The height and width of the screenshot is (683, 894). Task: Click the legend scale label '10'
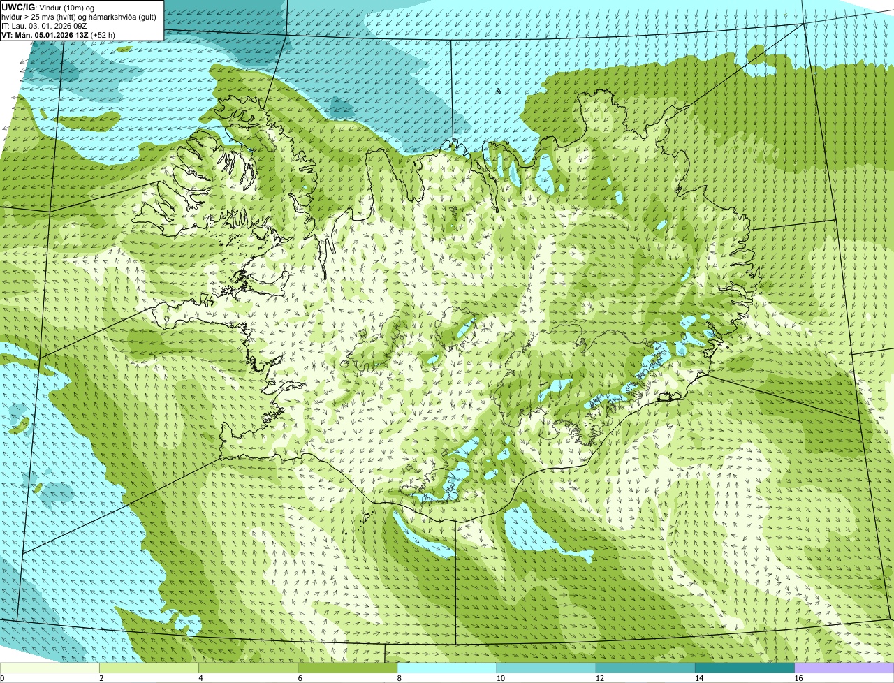[501, 678]
